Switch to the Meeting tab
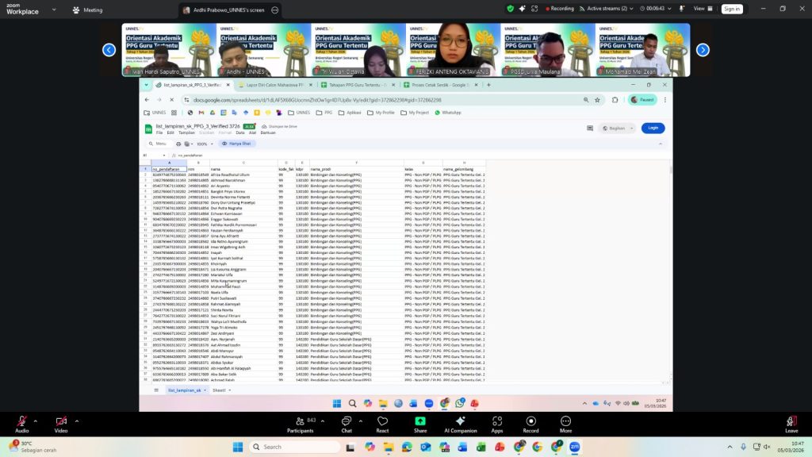 click(x=87, y=10)
